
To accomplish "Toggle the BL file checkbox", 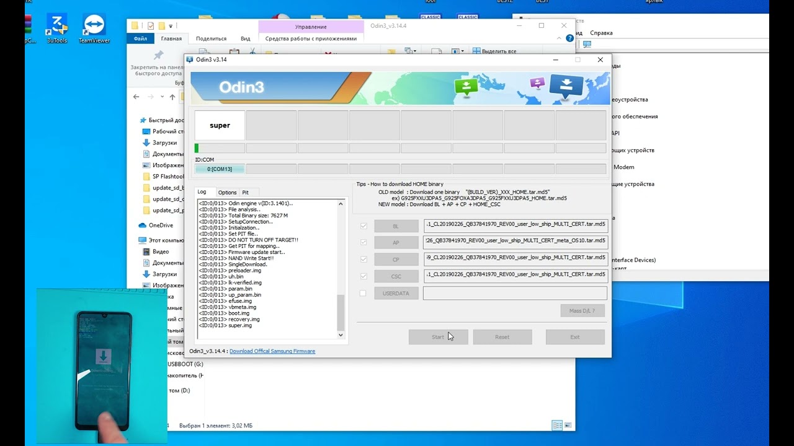I will click(364, 226).
